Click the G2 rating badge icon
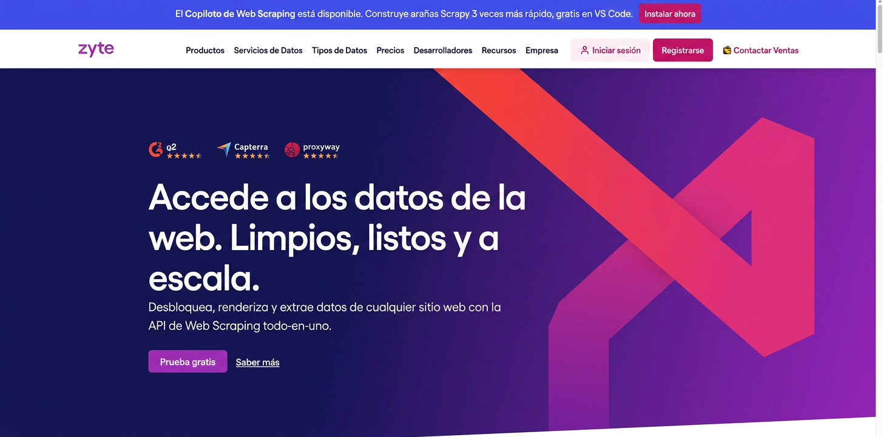The height and width of the screenshot is (437, 883). click(155, 149)
